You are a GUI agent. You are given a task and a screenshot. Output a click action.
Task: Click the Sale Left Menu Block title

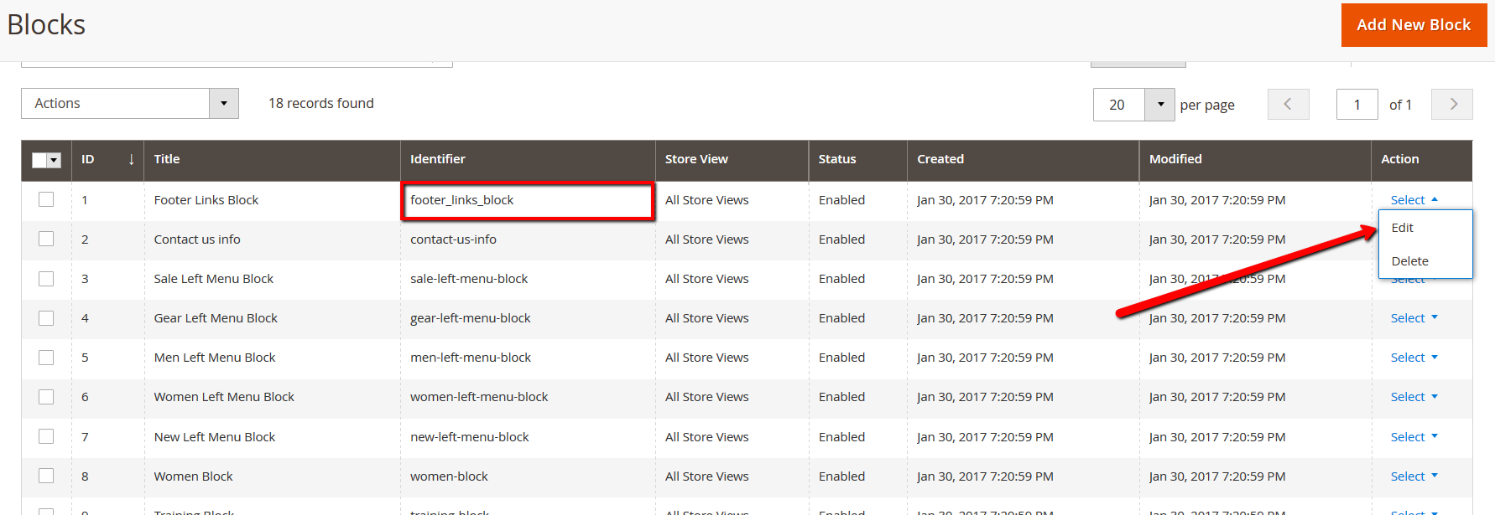pos(214,279)
